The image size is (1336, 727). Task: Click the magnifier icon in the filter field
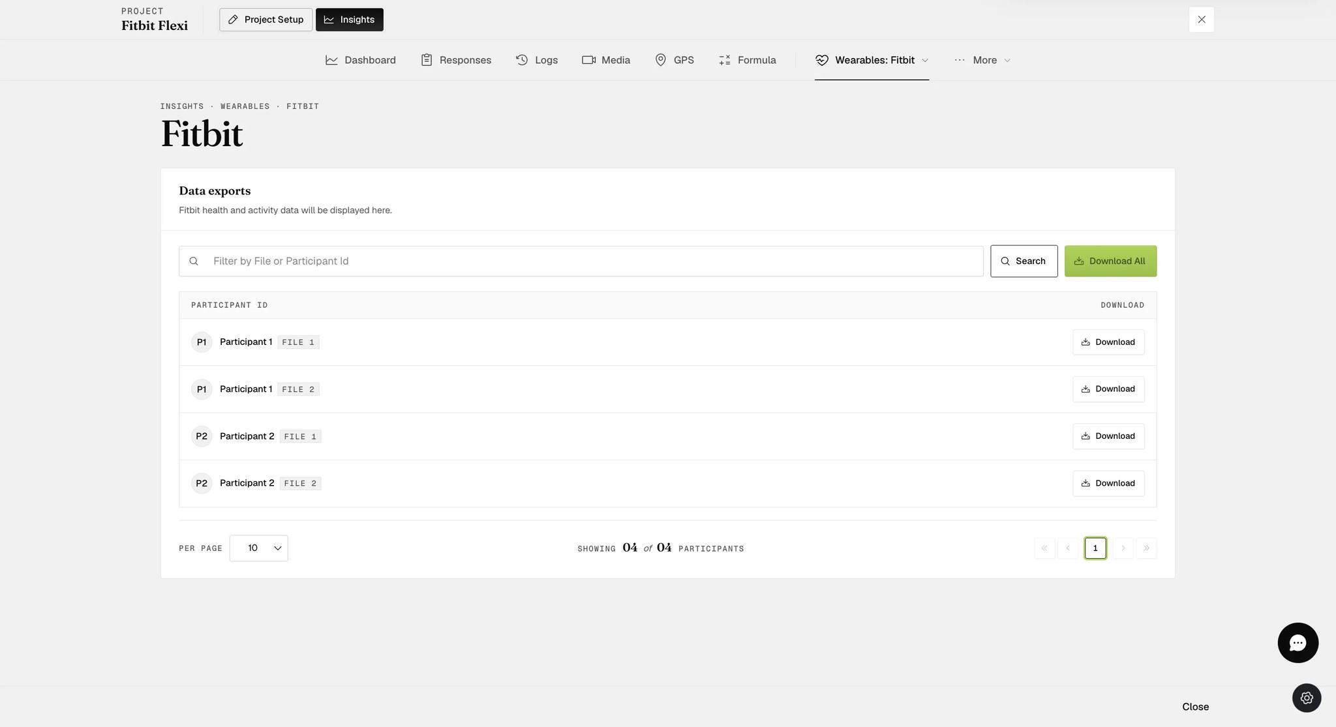pyautogui.click(x=194, y=261)
